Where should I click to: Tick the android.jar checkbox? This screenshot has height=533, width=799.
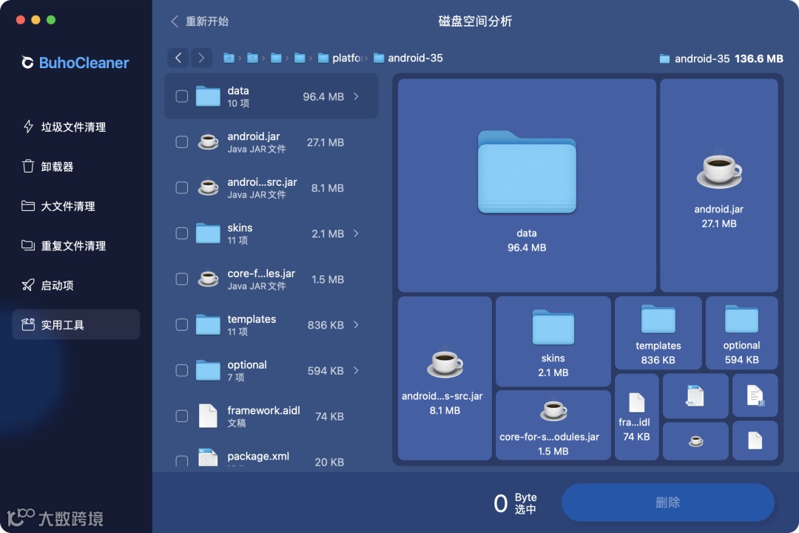182,142
